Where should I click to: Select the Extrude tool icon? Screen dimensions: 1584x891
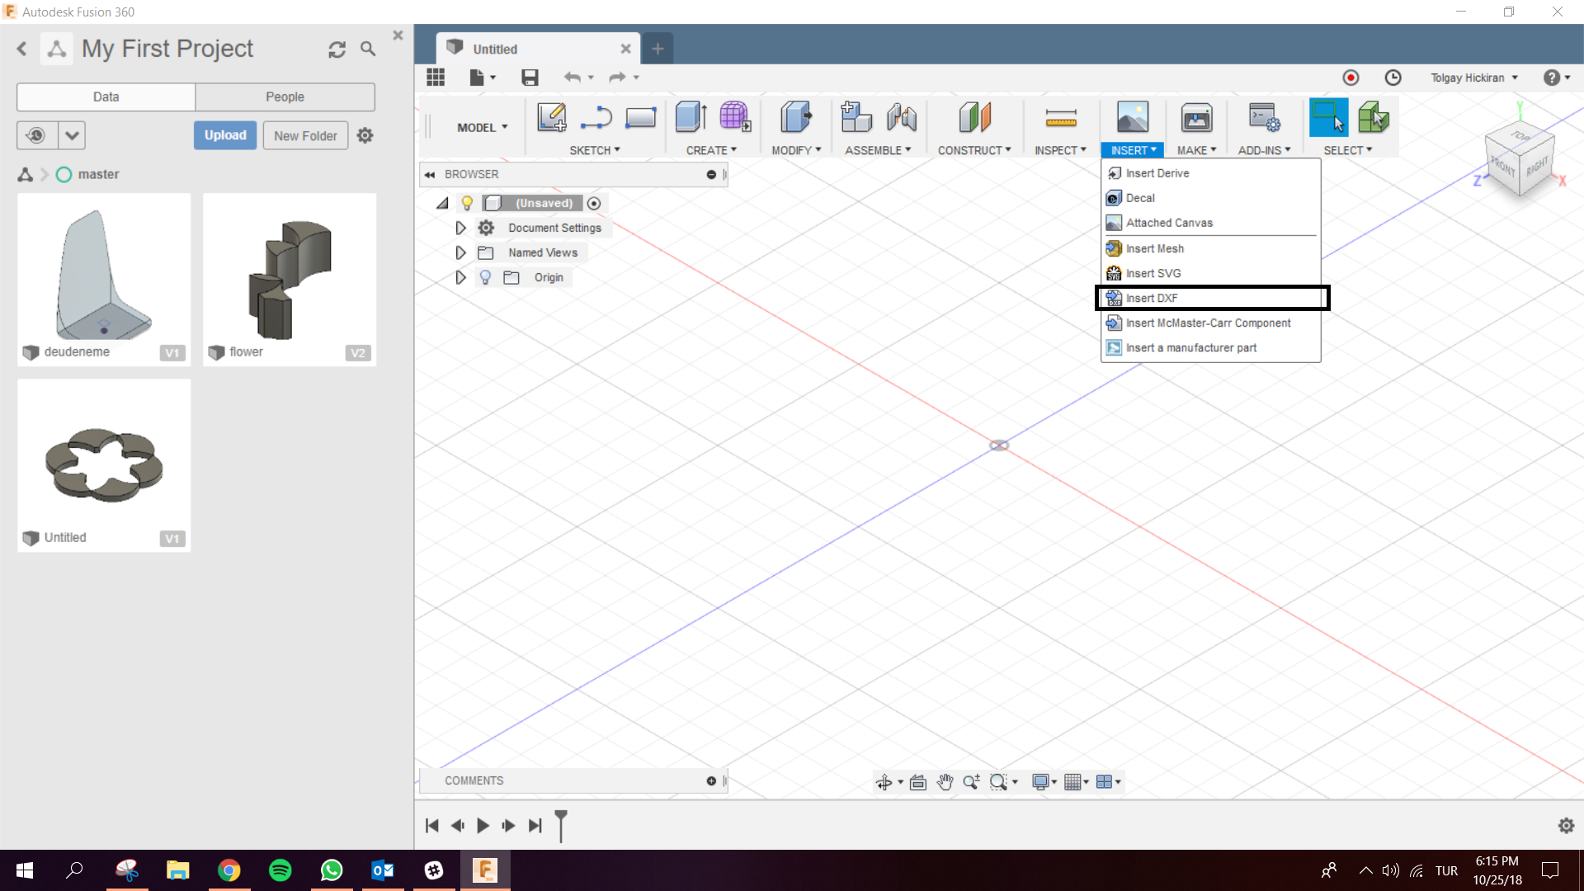coord(690,117)
